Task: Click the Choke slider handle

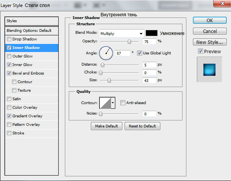Action: coord(101,73)
